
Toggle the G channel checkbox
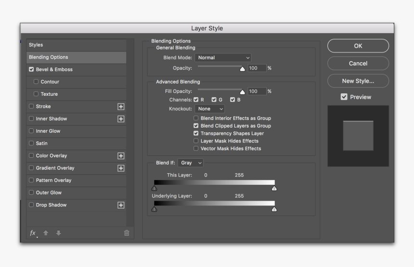pyautogui.click(x=214, y=100)
